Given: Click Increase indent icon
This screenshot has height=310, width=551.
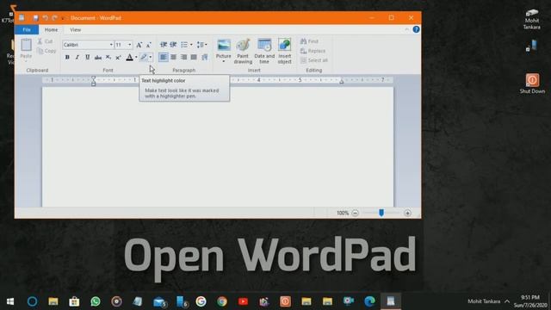Looking at the screenshot, I should coord(173,45).
